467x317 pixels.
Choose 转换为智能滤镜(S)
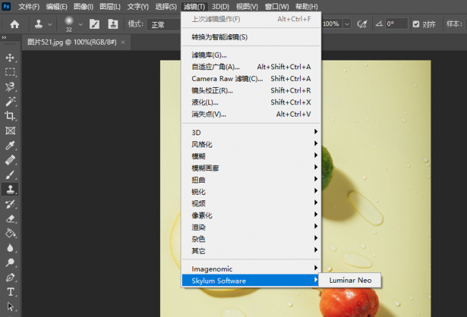(x=251, y=37)
